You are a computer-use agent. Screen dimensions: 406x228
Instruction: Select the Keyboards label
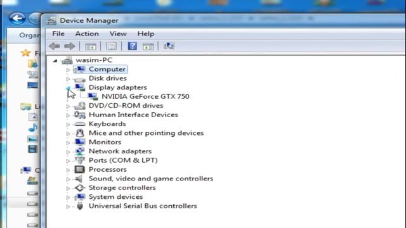pyautogui.click(x=107, y=124)
